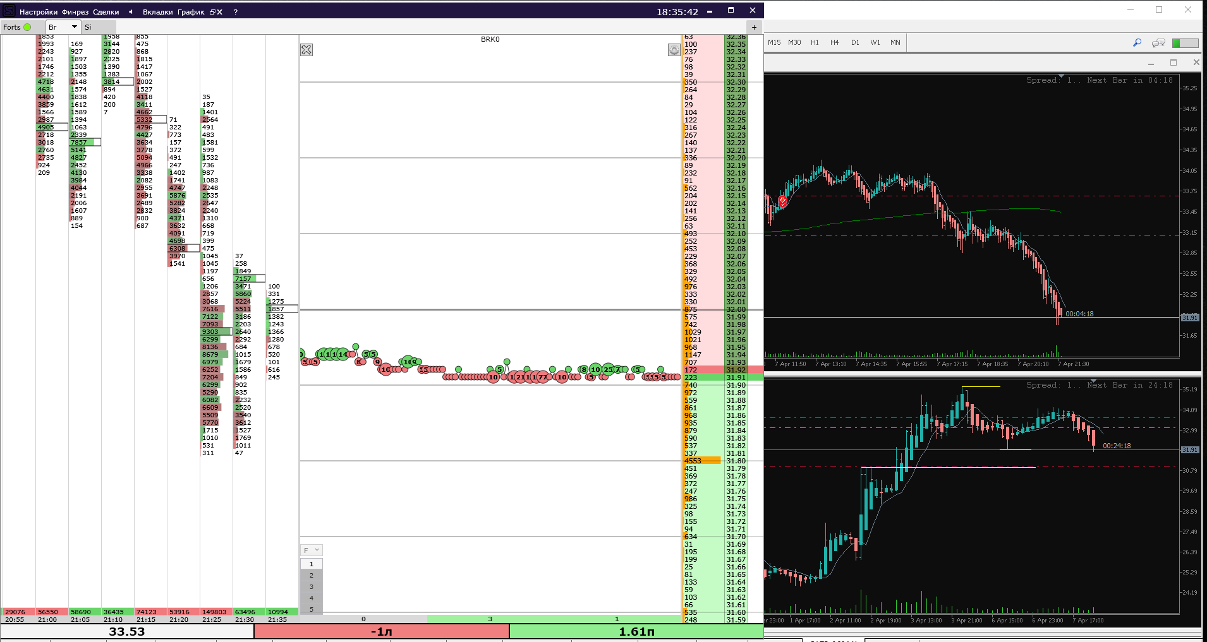
Task: Select preset 1 in the number list
Action: coord(311,564)
